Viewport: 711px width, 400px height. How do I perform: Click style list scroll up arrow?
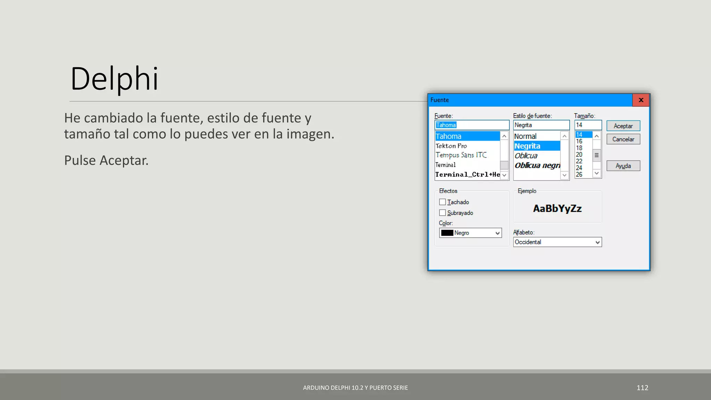[x=564, y=136]
